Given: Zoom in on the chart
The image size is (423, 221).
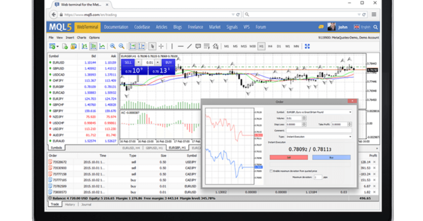Looking at the screenshot, I should pyautogui.click(x=113, y=46).
